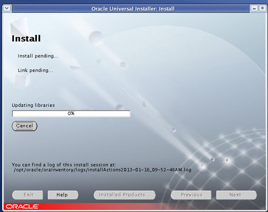Click the installActions log file path

102,170
